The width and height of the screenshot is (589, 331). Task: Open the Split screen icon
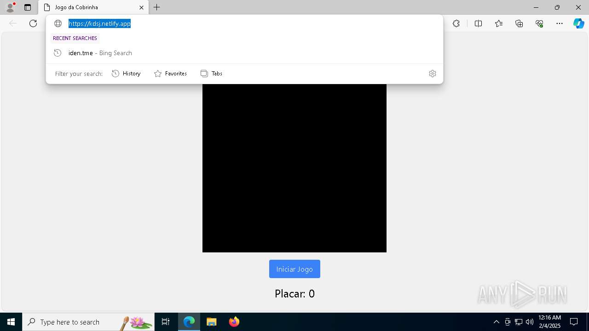click(x=478, y=23)
